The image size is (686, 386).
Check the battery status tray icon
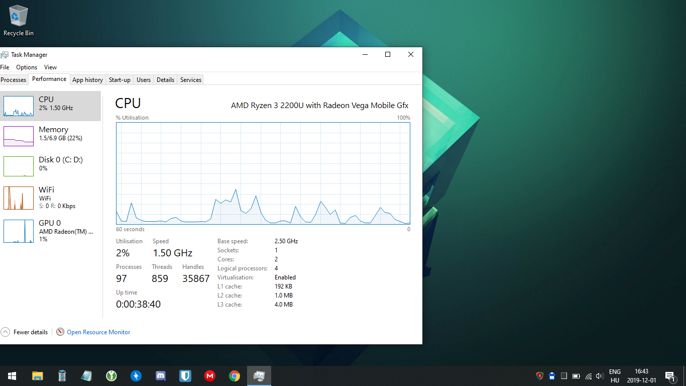pos(576,376)
